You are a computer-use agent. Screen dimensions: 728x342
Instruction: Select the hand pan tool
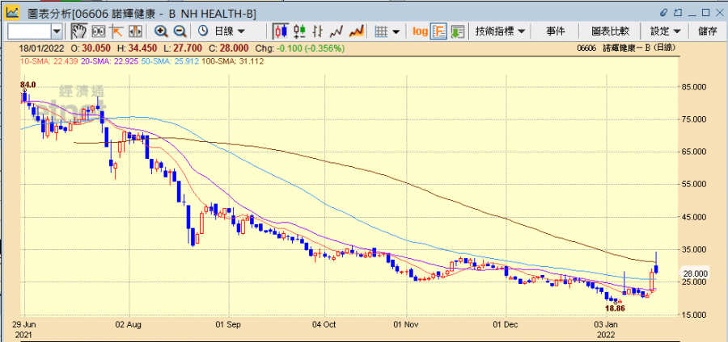pyautogui.click(x=79, y=31)
